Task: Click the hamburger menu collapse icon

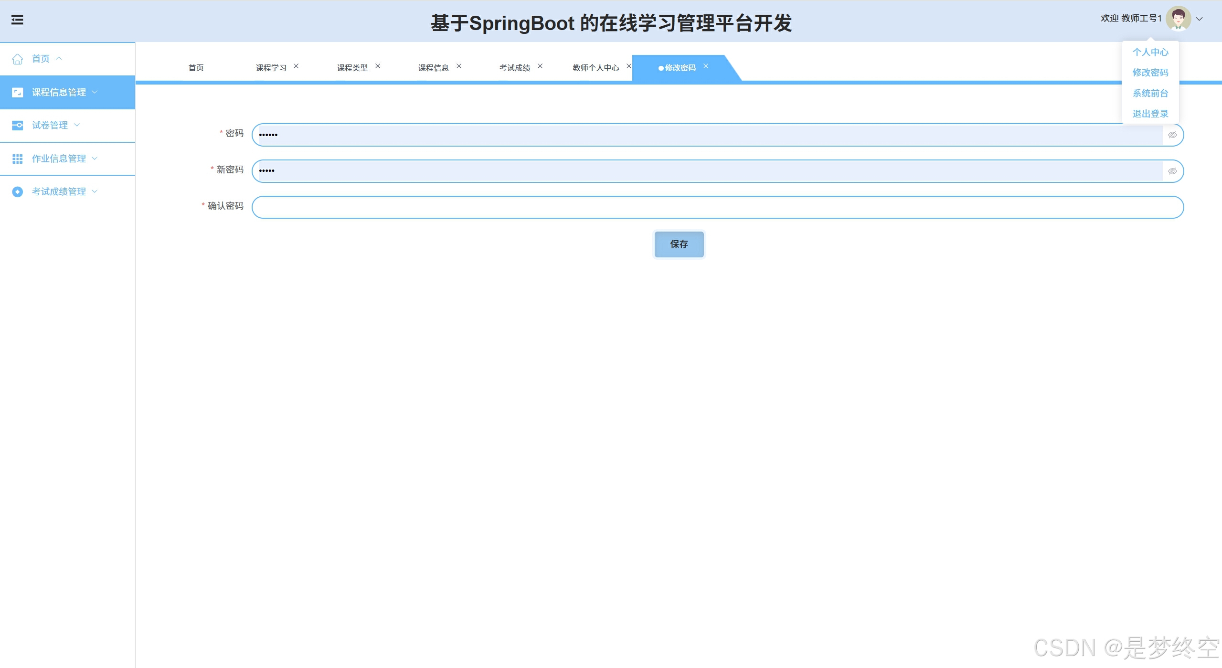Action: tap(17, 20)
